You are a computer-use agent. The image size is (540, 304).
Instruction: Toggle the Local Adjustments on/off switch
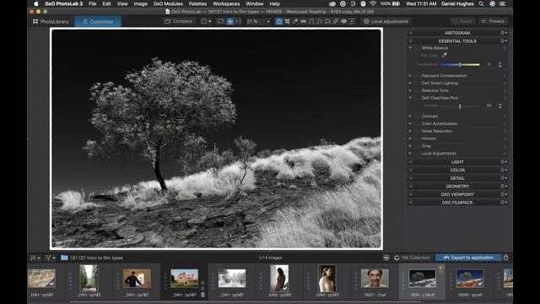point(418,154)
